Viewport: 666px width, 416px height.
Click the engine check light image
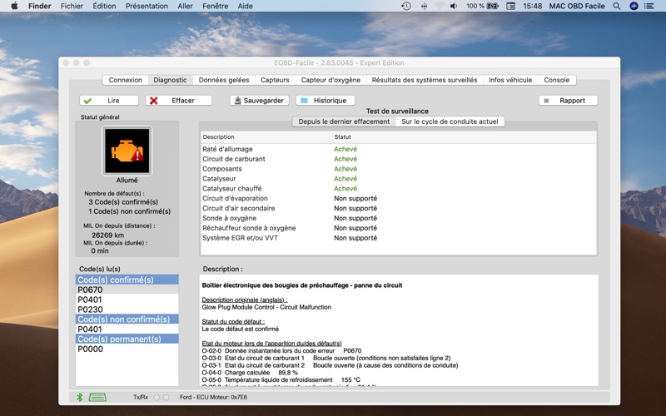coord(127,151)
